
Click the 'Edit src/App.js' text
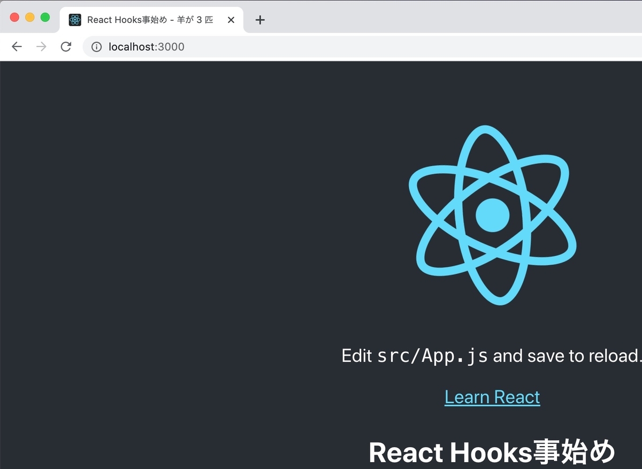[x=415, y=356]
